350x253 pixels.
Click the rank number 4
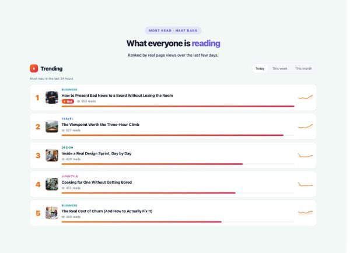point(38,184)
